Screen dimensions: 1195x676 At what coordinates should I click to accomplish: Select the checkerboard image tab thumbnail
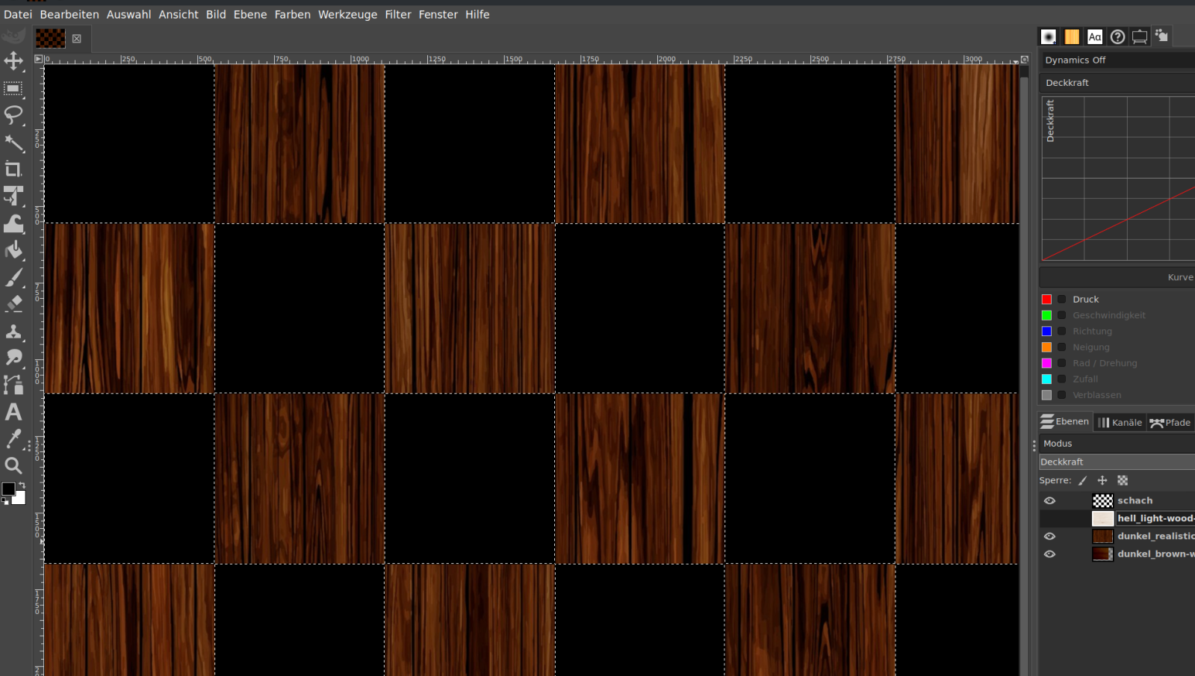point(51,38)
